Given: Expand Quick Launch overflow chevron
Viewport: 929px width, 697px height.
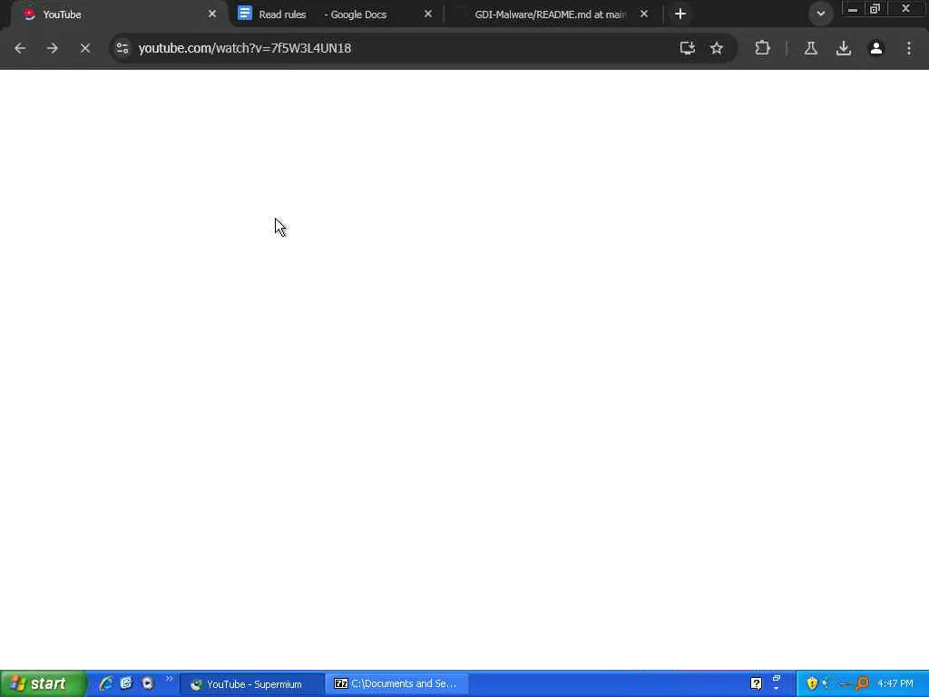Looking at the screenshot, I should [170, 679].
